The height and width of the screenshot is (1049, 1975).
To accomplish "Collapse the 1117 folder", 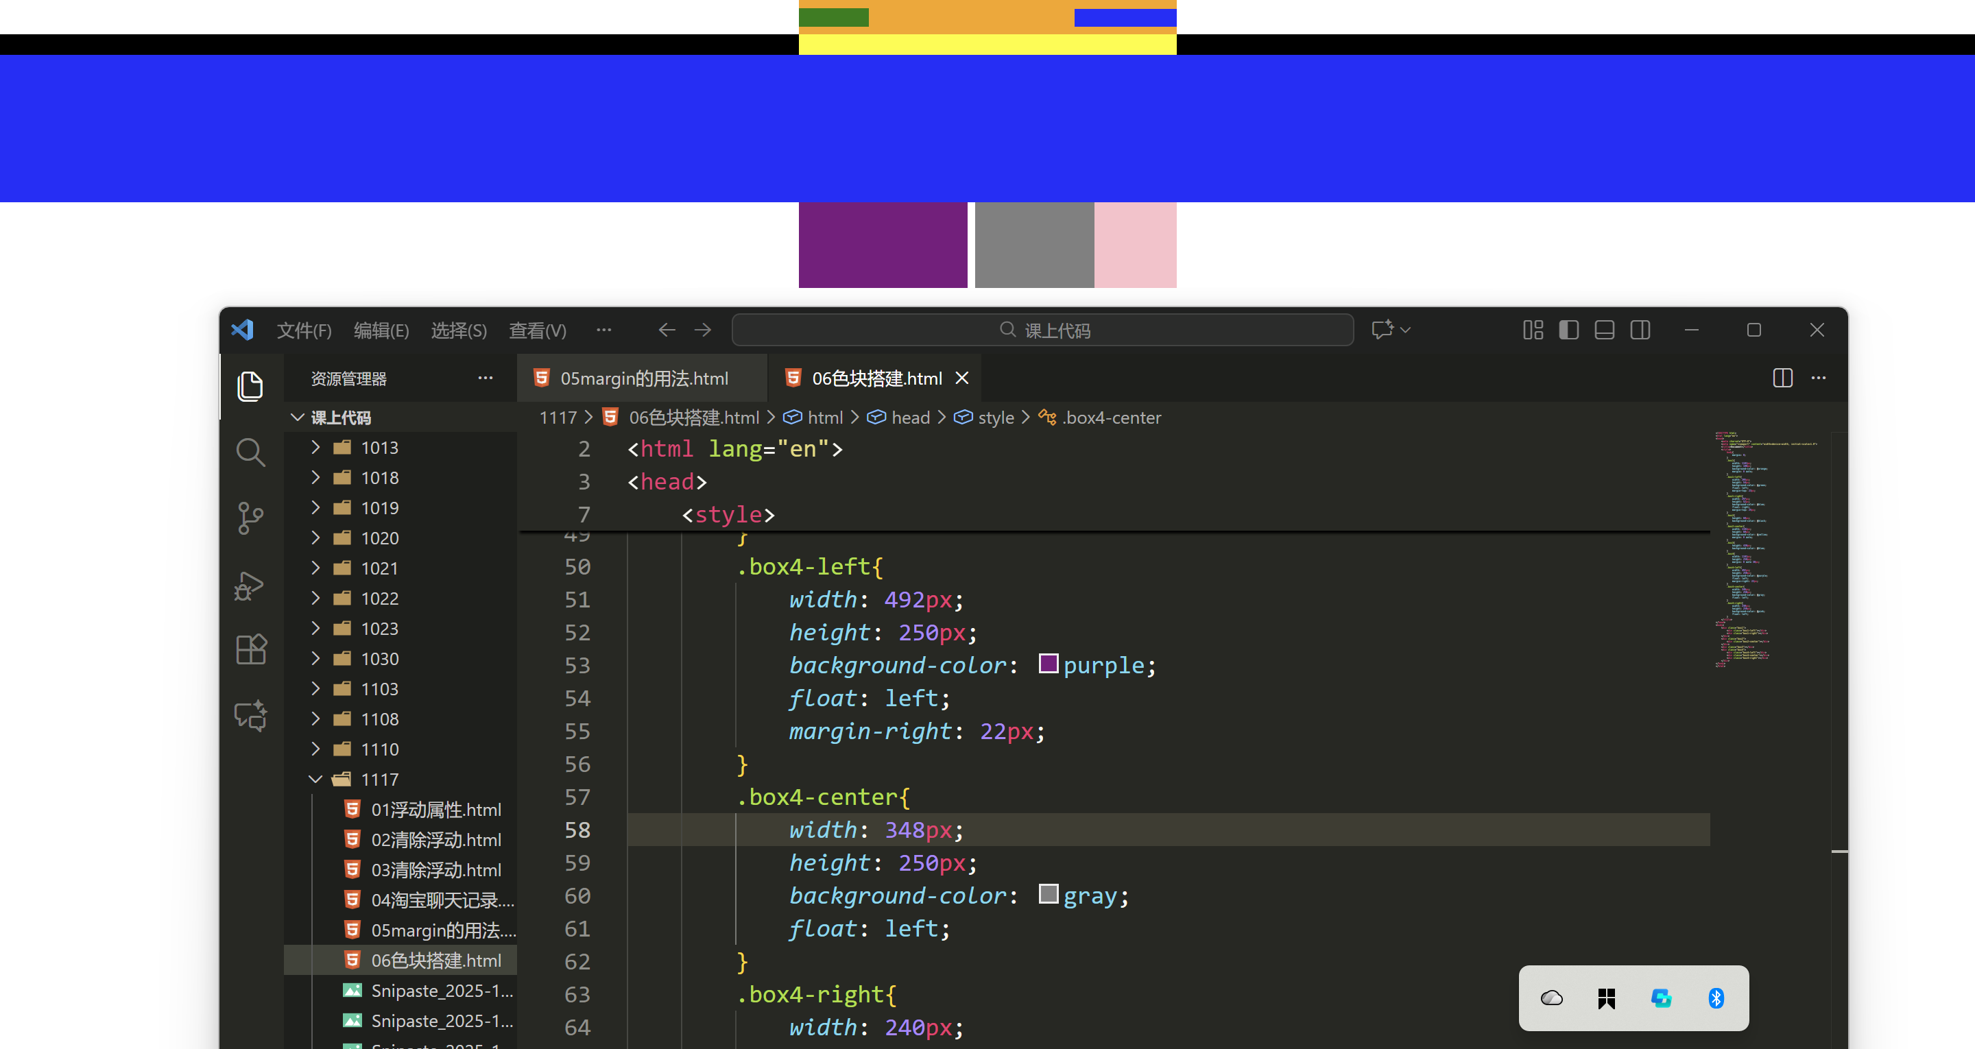I will tap(379, 779).
